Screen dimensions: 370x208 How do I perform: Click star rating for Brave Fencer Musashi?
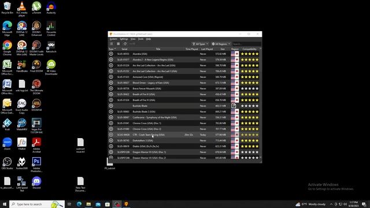tap(249, 88)
